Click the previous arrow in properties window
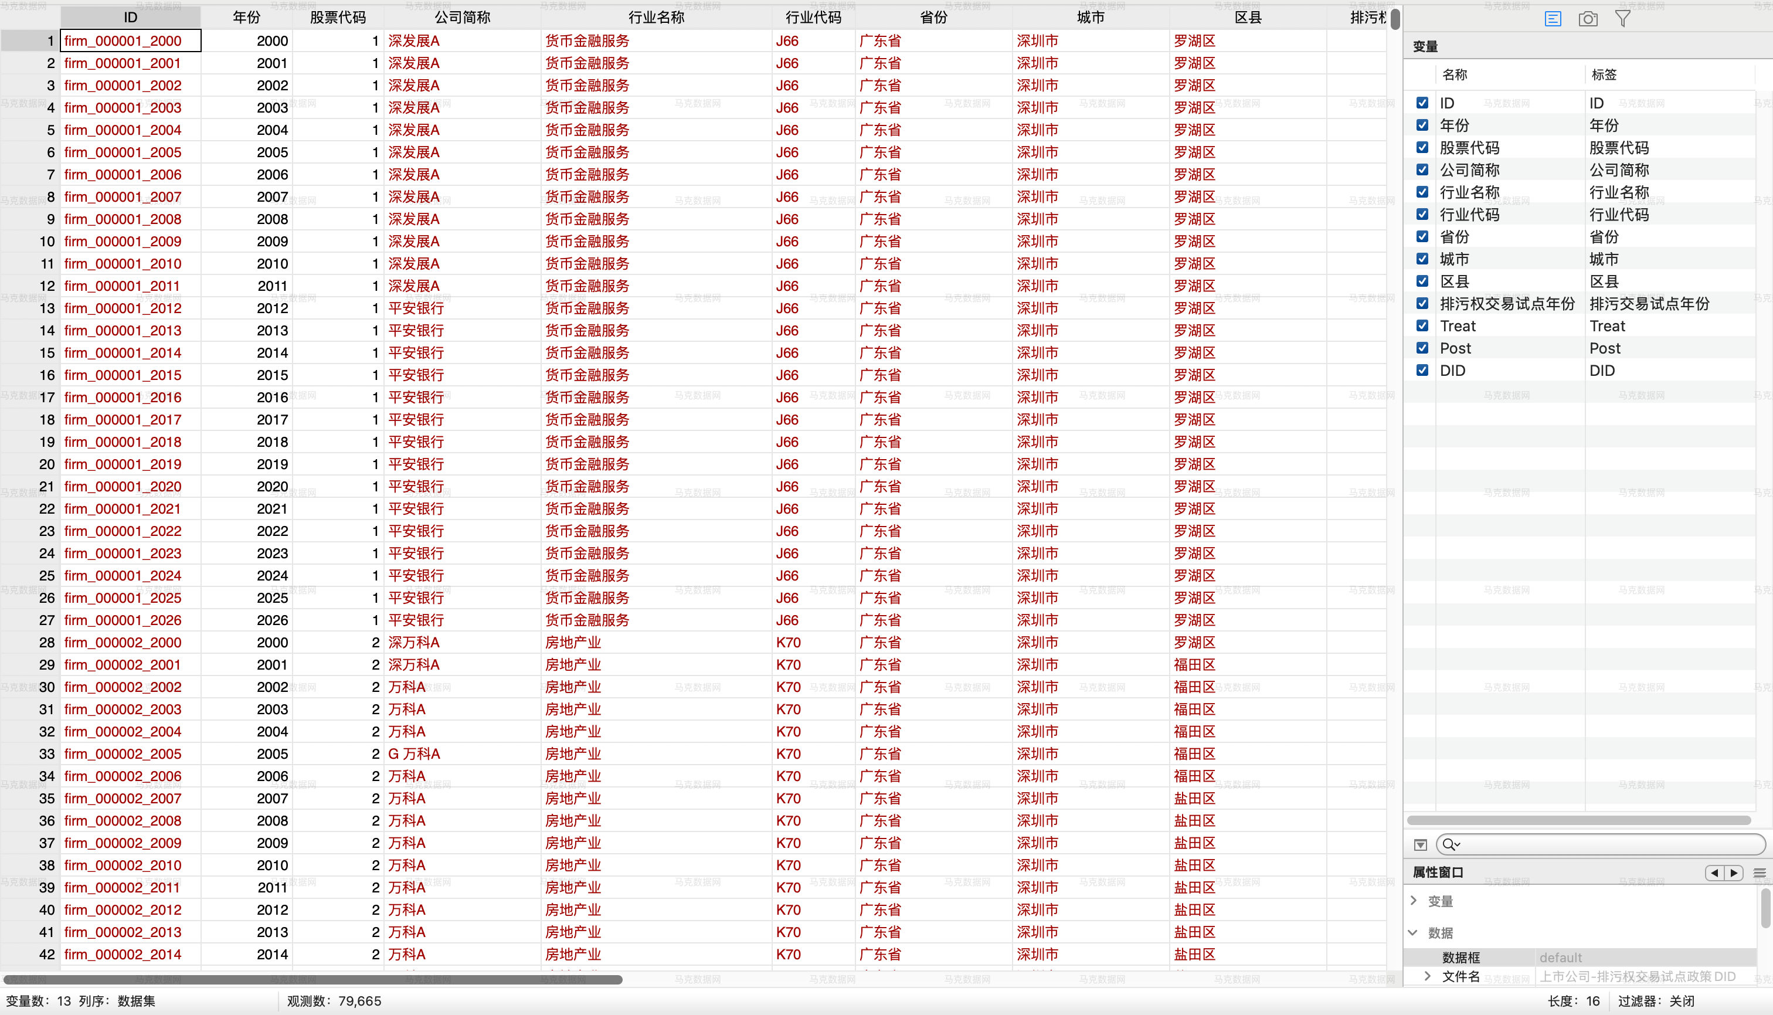The image size is (1773, 1015). pos(1714,873)
